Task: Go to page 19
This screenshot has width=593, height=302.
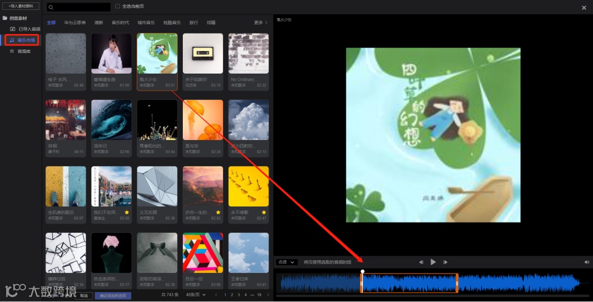Action: pos(259,295)
